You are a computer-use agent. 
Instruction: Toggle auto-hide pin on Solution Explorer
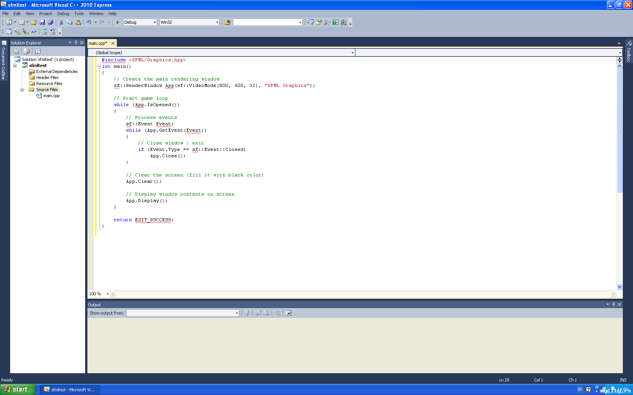[76, 43]
